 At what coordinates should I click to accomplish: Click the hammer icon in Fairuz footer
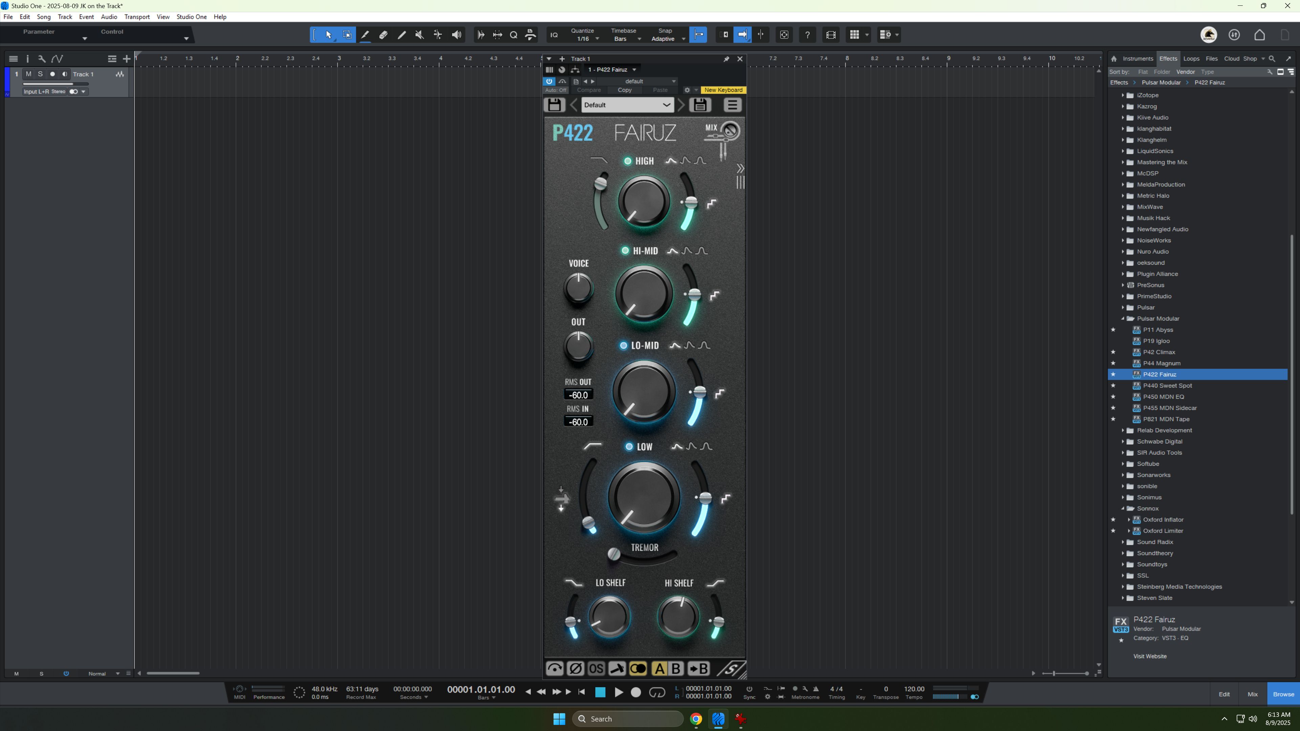click(x=617, y=669)
